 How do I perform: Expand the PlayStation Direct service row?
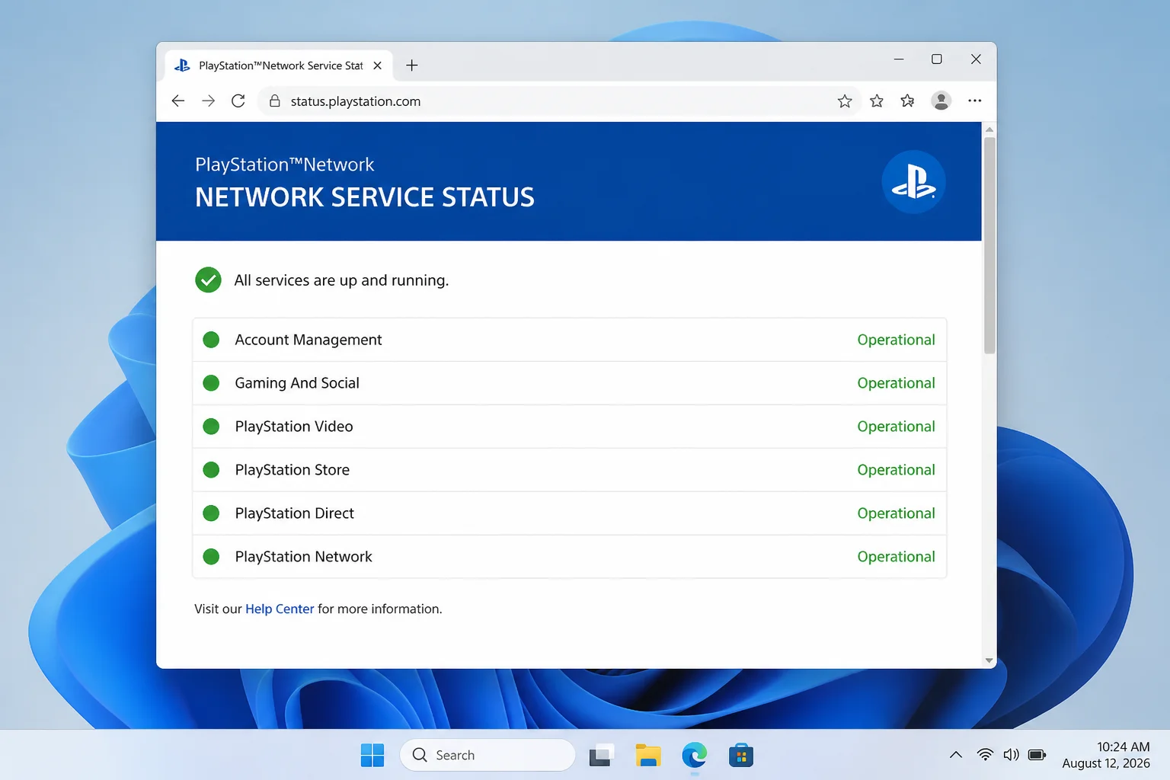point(570,513)
